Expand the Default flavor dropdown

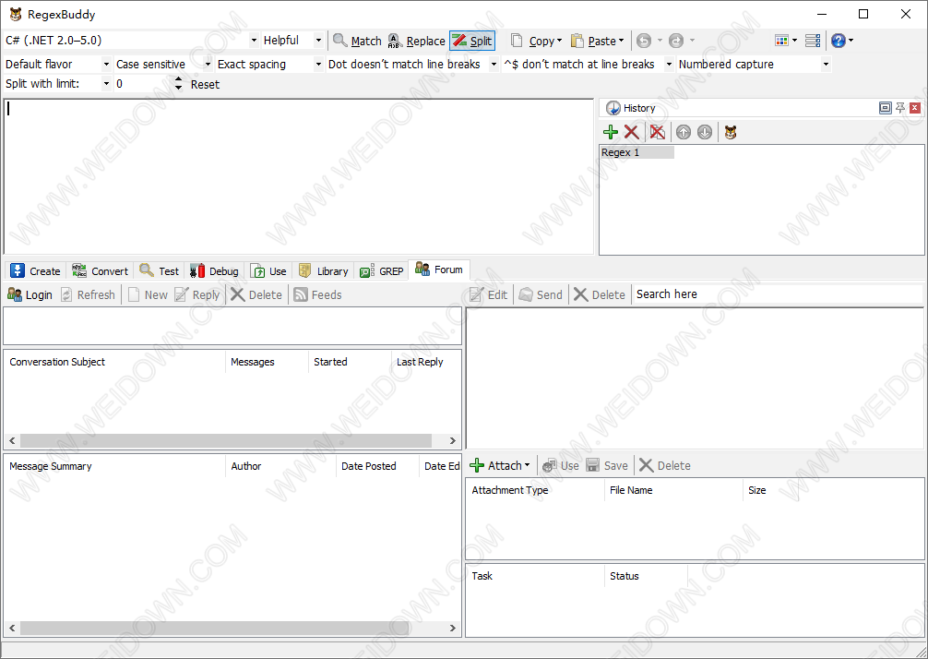(x=106, y=65)
